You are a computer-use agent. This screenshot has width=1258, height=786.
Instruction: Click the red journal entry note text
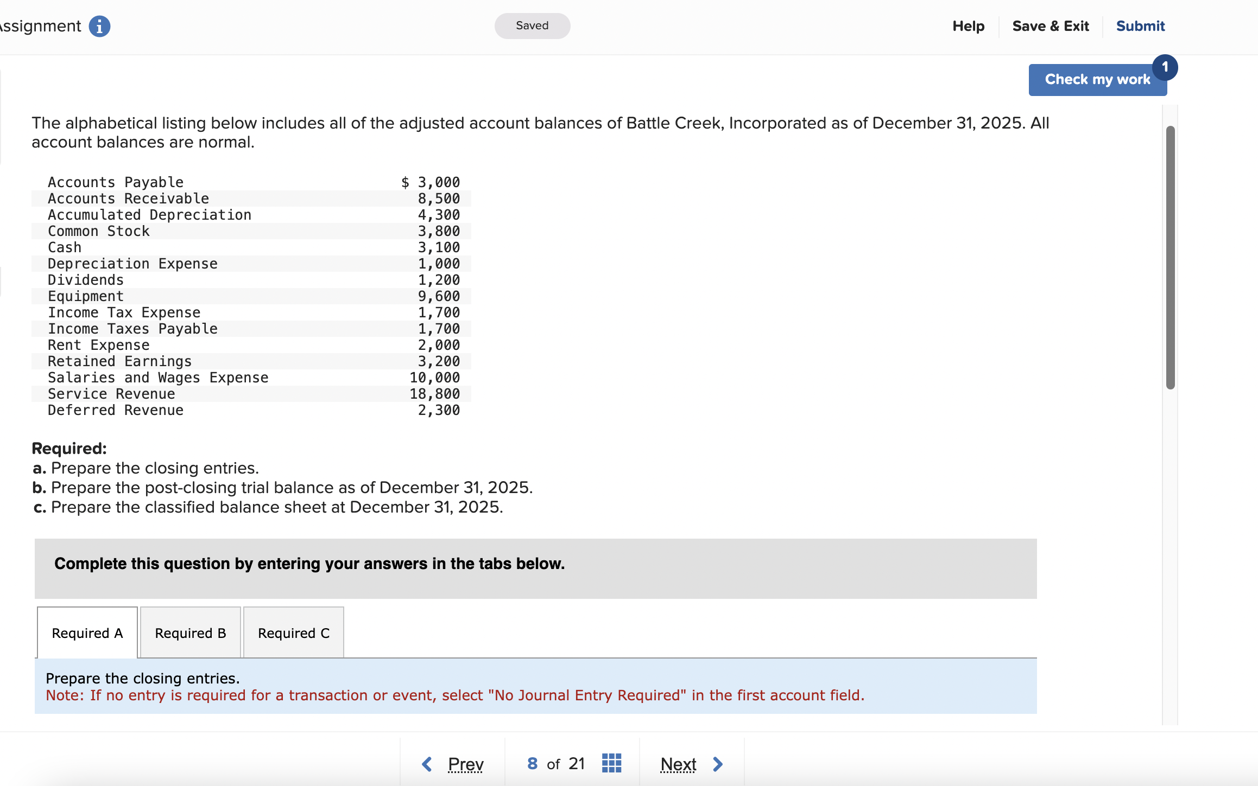coord(454,695)
